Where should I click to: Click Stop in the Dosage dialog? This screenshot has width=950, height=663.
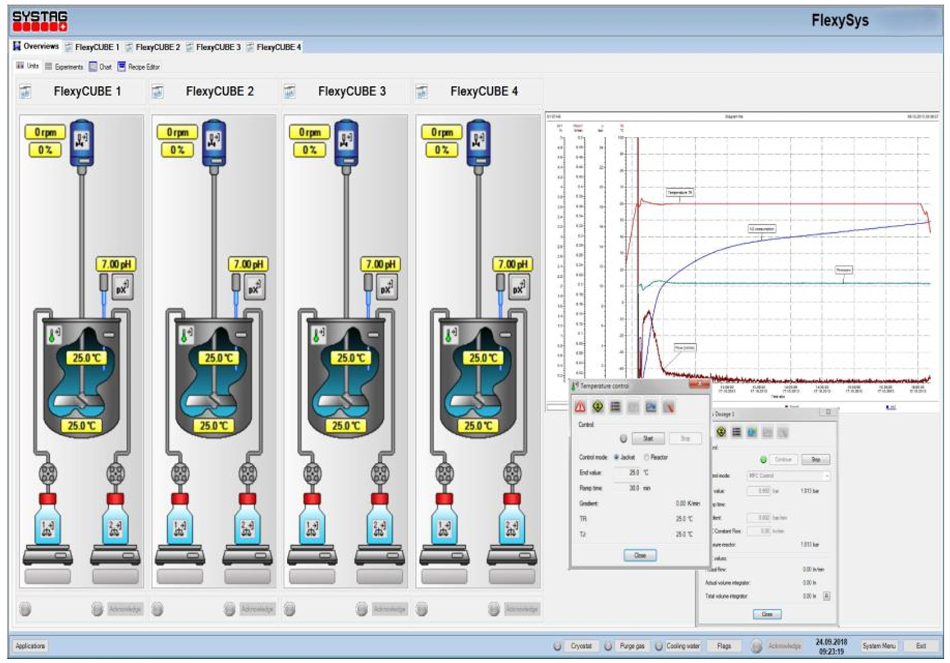pyautogui.click(x=816, y=459)
